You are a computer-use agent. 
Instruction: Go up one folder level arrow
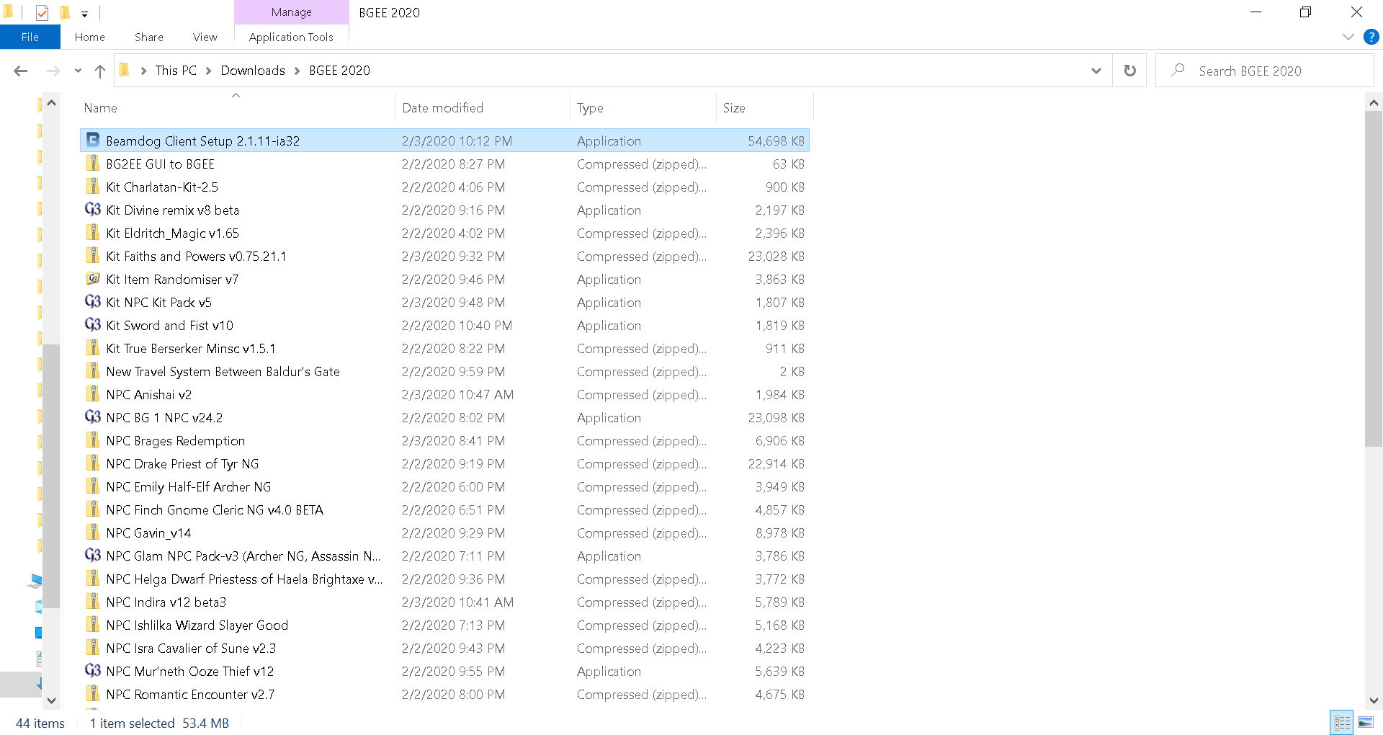coord(100,71)
